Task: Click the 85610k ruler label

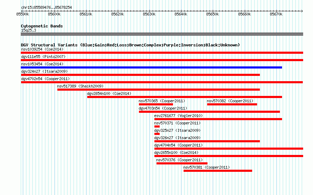Action: pyautogui.click(x=86, y=14)
